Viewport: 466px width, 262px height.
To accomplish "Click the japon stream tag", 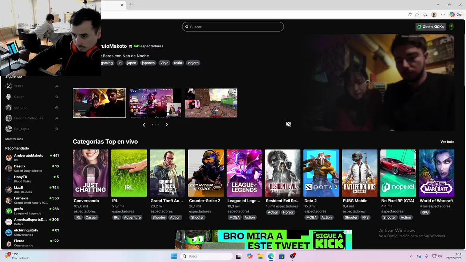I will (132, 63).
